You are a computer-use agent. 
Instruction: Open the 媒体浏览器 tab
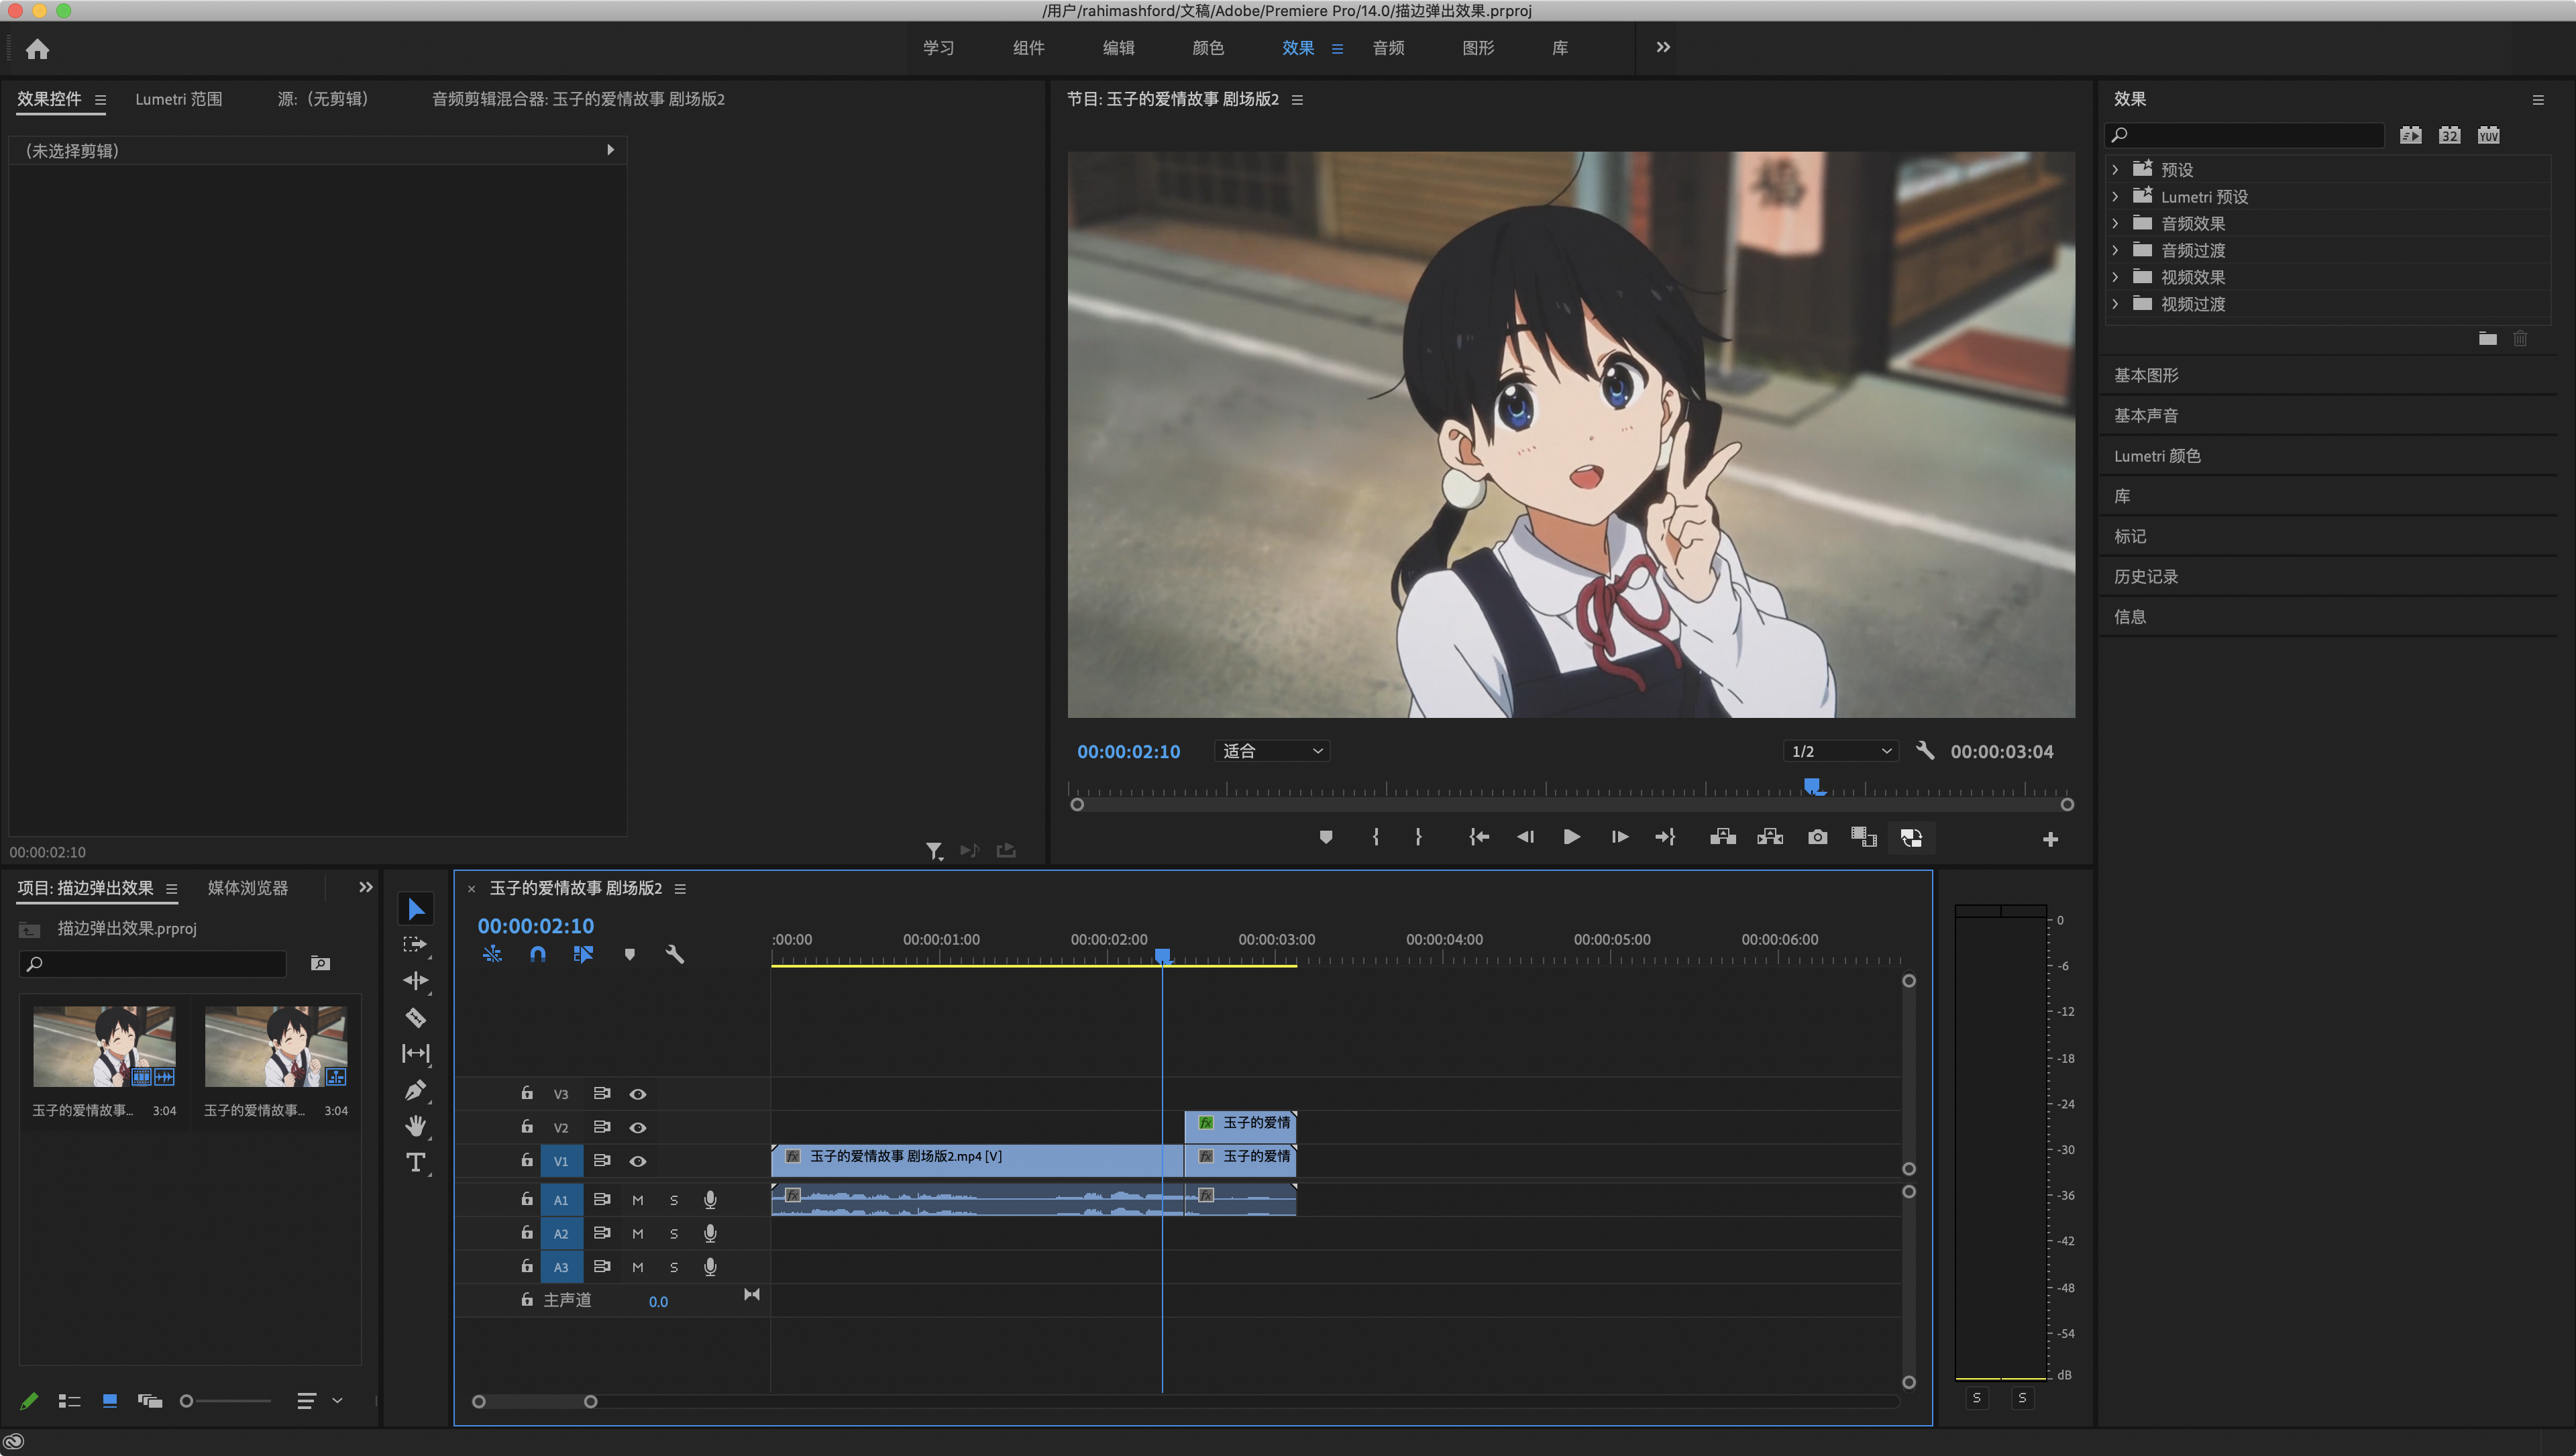click(x=248, y=888)
